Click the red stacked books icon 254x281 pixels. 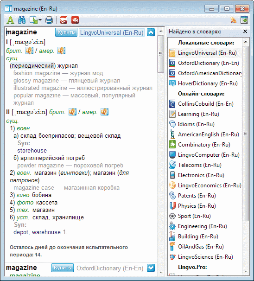point(63,20)
